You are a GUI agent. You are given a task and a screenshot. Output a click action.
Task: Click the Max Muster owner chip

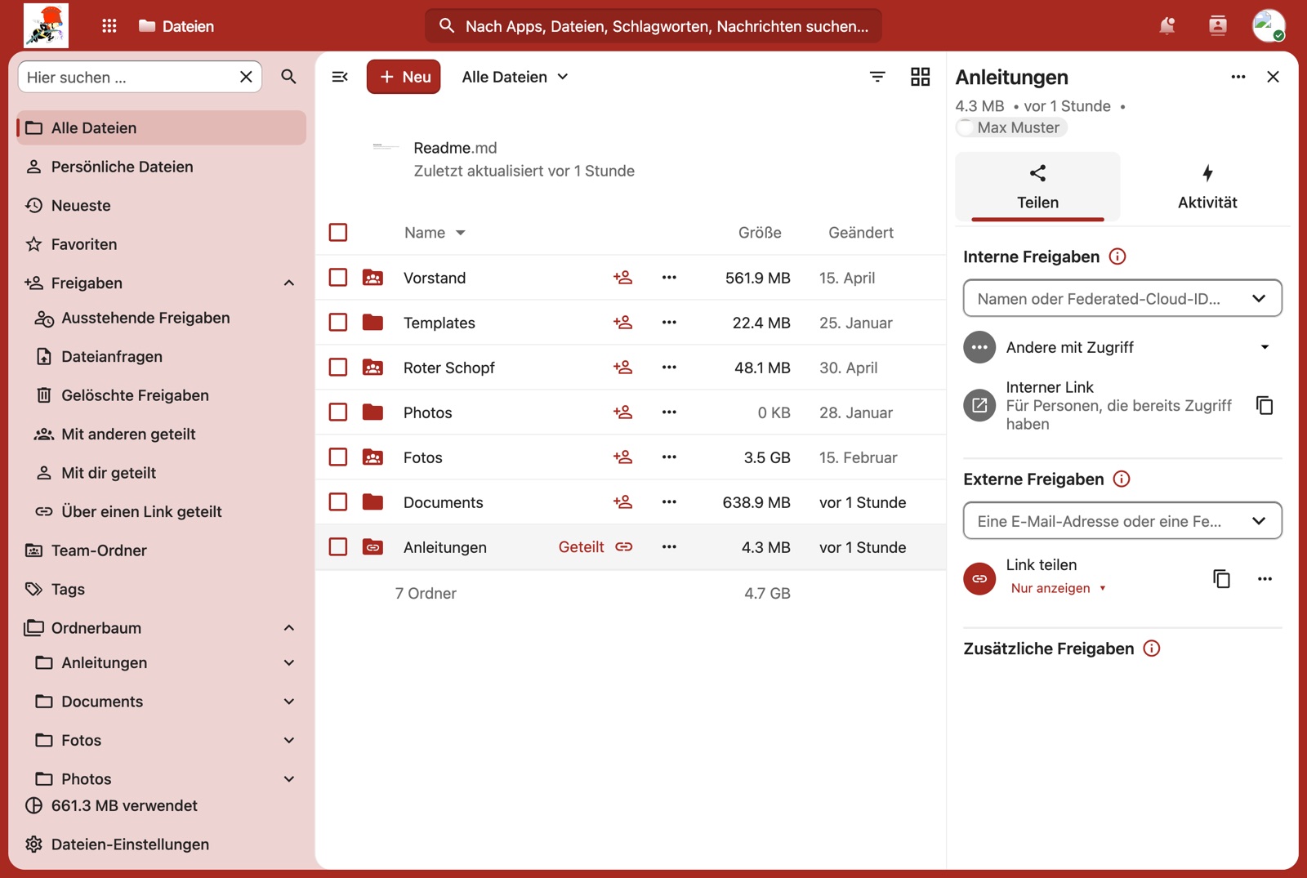pos(1011,127)
